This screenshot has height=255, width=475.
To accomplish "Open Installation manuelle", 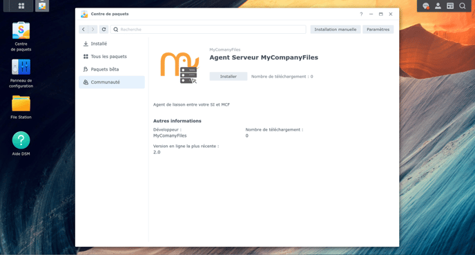I will click(x=336, y=30).
